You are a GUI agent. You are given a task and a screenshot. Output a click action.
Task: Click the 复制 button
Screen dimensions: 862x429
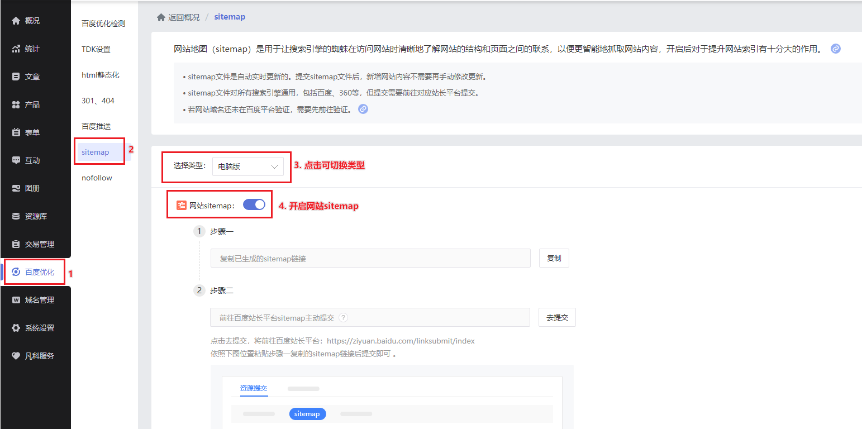pyautogui.click(x=554, y=258)
